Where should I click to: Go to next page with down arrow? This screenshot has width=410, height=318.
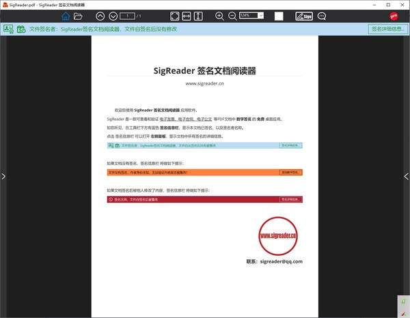113,16
